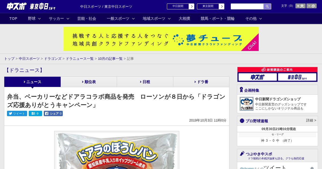Go to 10月の記事一覧 breadcrumb link
Image resolution: width=322 pixels, height=169 pixels.
tap(110, 59)
